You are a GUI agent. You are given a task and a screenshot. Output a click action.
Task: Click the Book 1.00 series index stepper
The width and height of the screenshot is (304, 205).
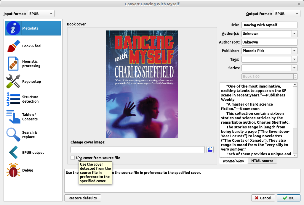[295, 76]
